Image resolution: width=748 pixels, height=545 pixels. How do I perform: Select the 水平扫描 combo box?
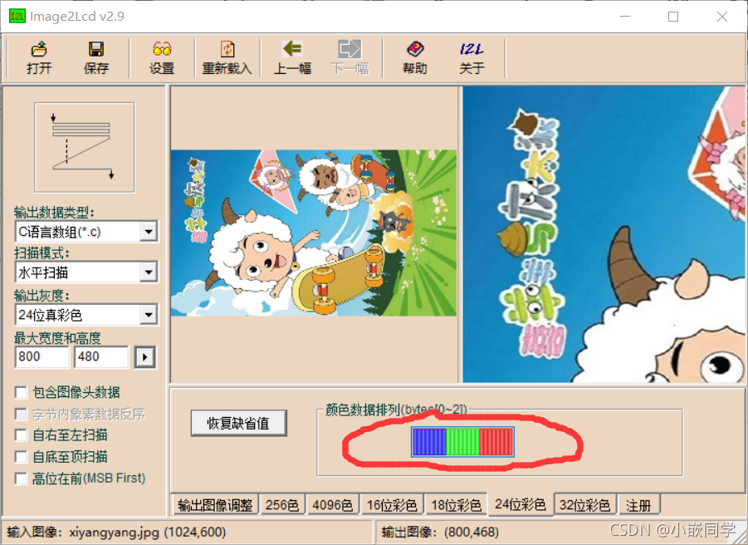[x=86, y=272]
